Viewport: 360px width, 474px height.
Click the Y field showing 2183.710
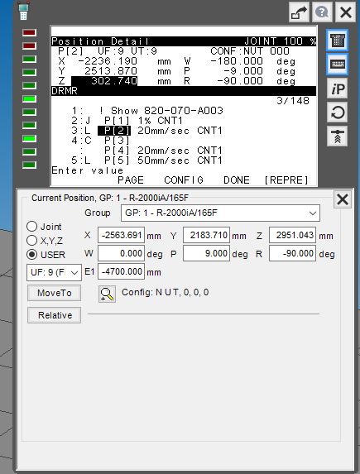pyautogui.click(x=206, y=235)
